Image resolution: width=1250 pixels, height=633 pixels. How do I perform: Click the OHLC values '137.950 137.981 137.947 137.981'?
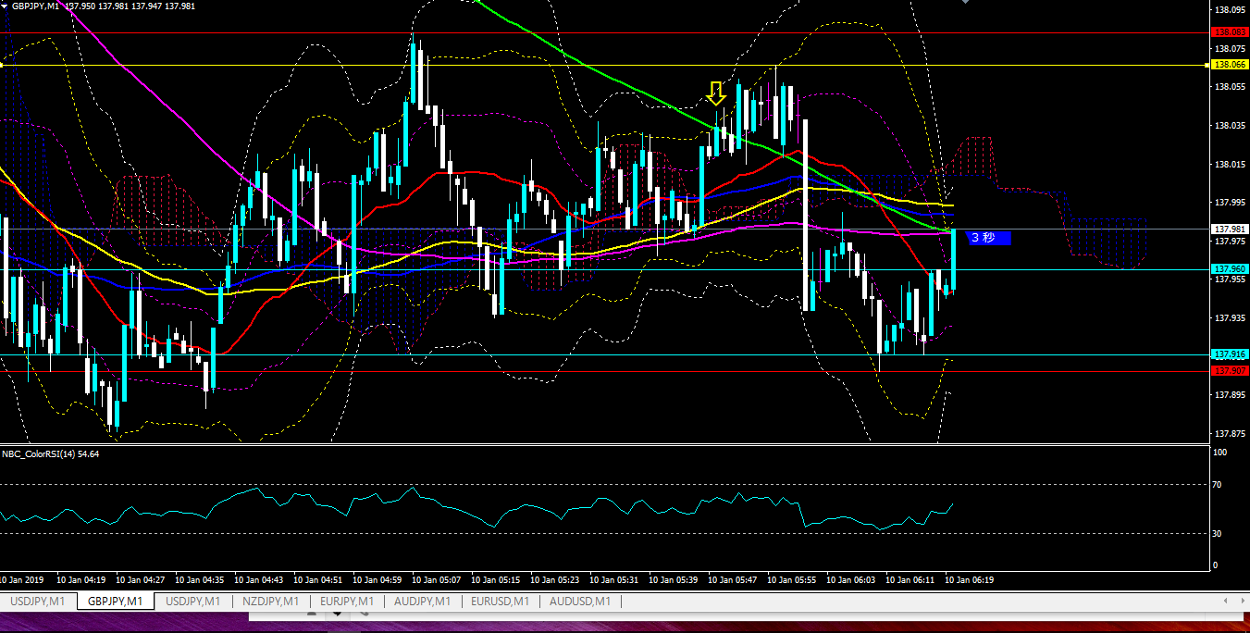tap(130, 6)
